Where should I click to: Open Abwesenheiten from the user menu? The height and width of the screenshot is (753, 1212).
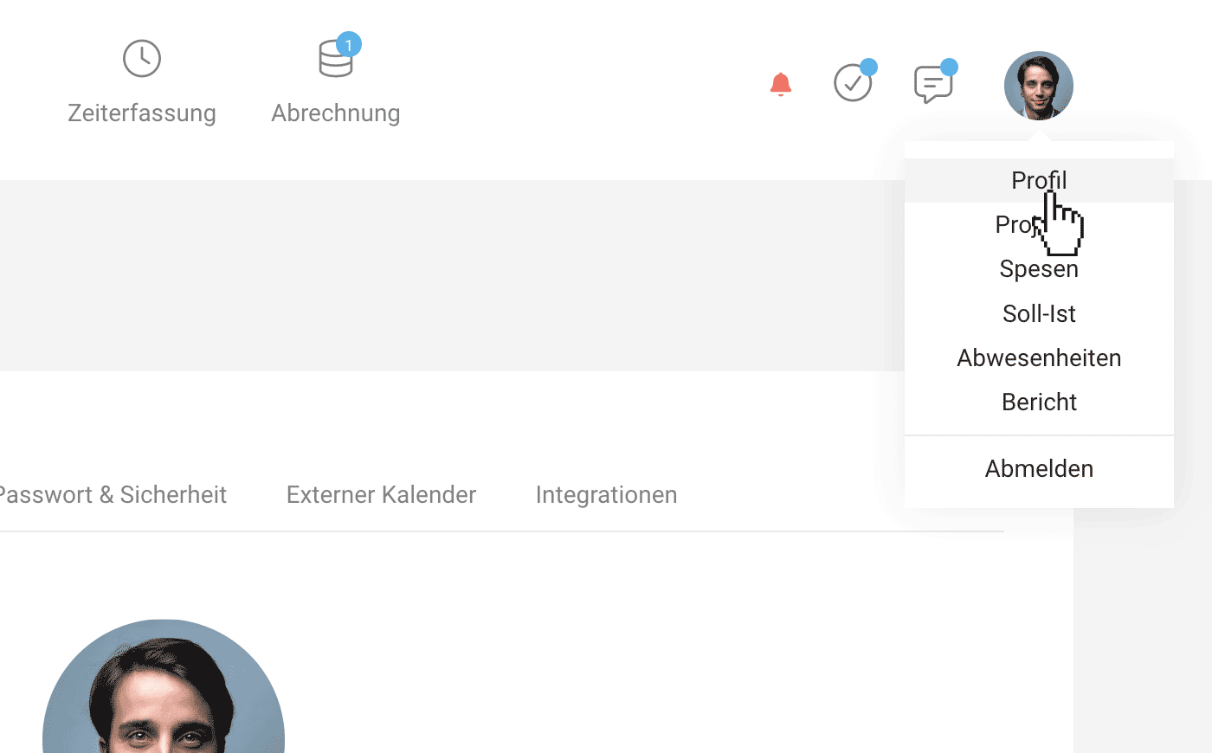(x=1038, y=357)
